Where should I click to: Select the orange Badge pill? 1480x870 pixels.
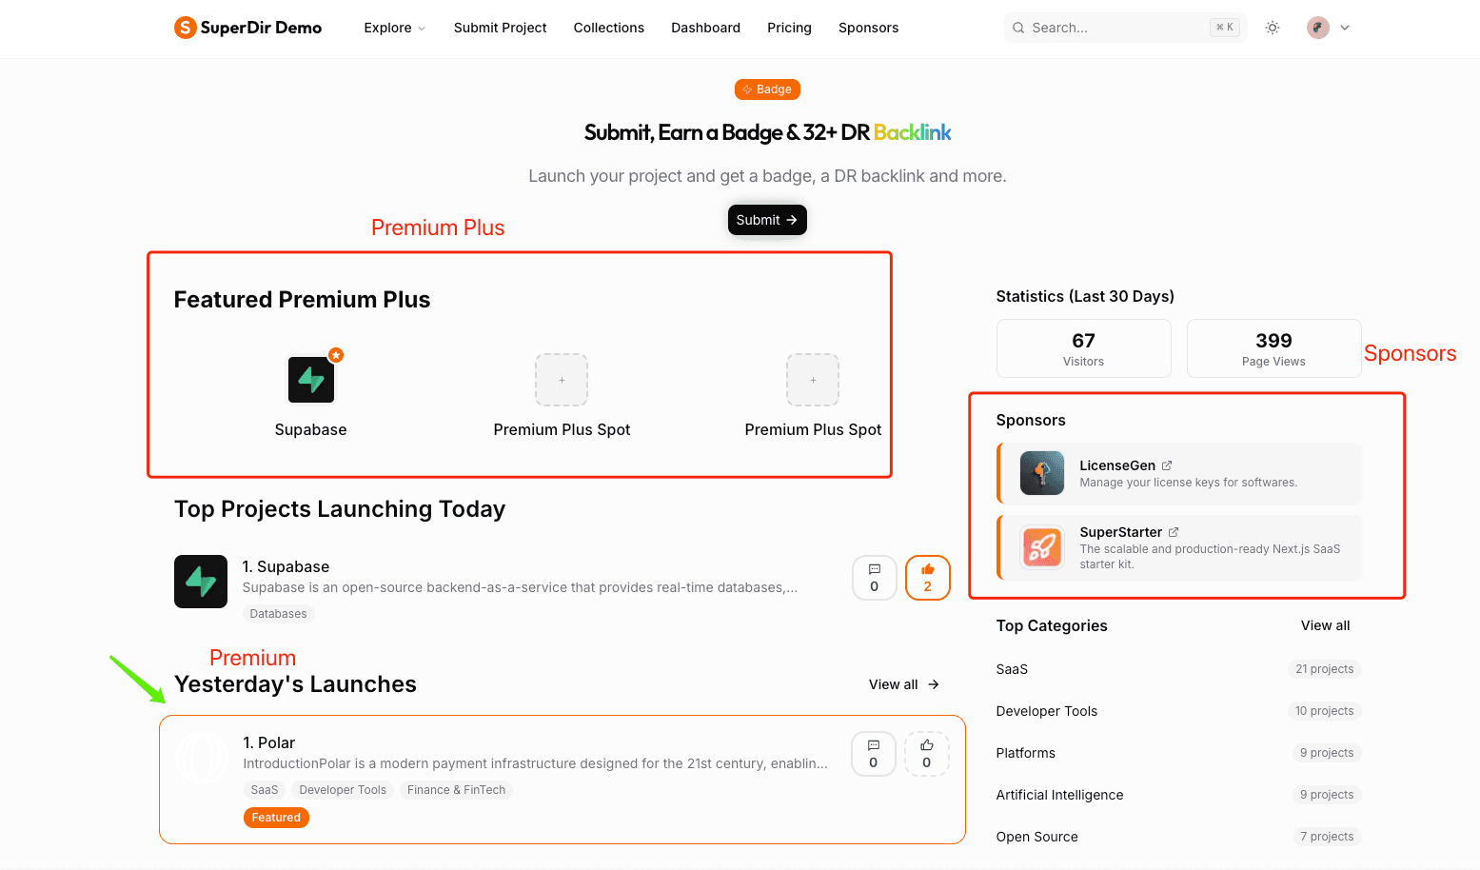point(767,89)
